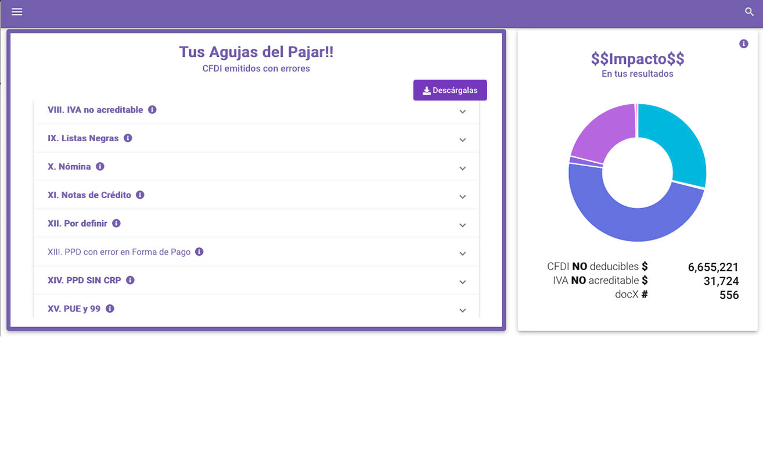The image size is (763, 455).
Task: Show info for VIII. IVA no acreditable
Action: [x=152, y=109]
